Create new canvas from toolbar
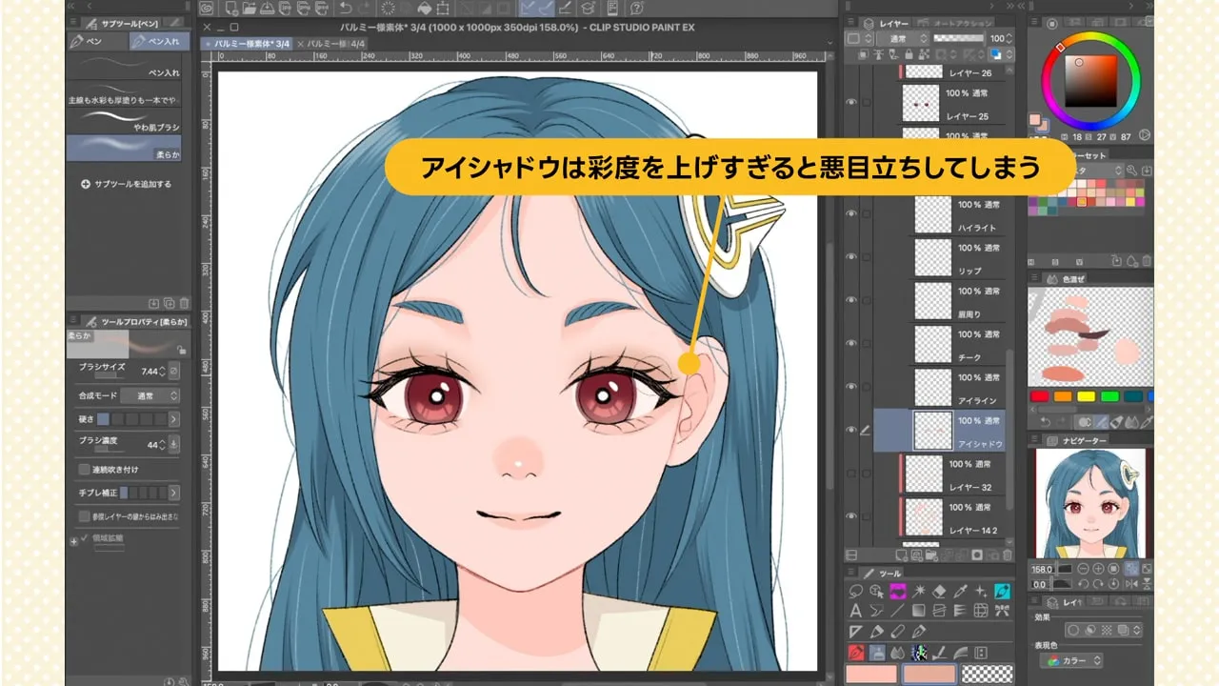Screen dimensions: 1219x686 pos(230,9)
